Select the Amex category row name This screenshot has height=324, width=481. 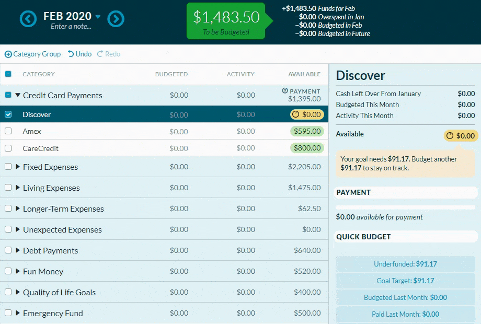click(x=32, y=131)
